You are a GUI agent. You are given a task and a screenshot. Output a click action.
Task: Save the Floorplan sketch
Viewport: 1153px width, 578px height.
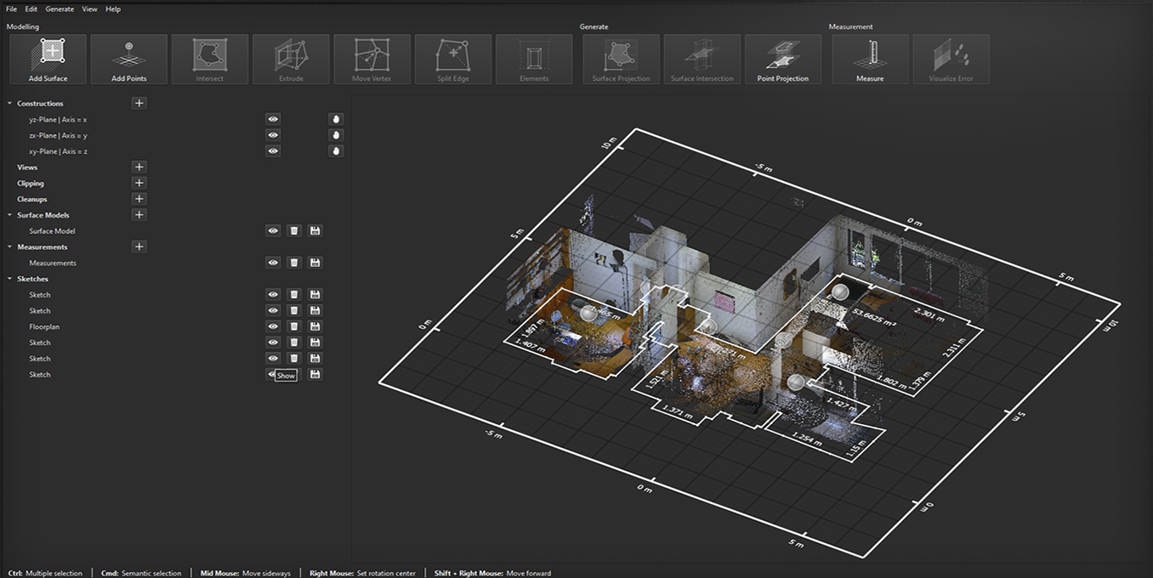tap(315, 326)
